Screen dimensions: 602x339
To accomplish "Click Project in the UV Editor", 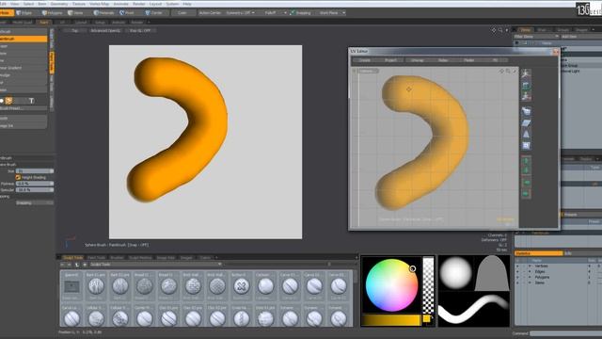I will (x=391, y=60).
